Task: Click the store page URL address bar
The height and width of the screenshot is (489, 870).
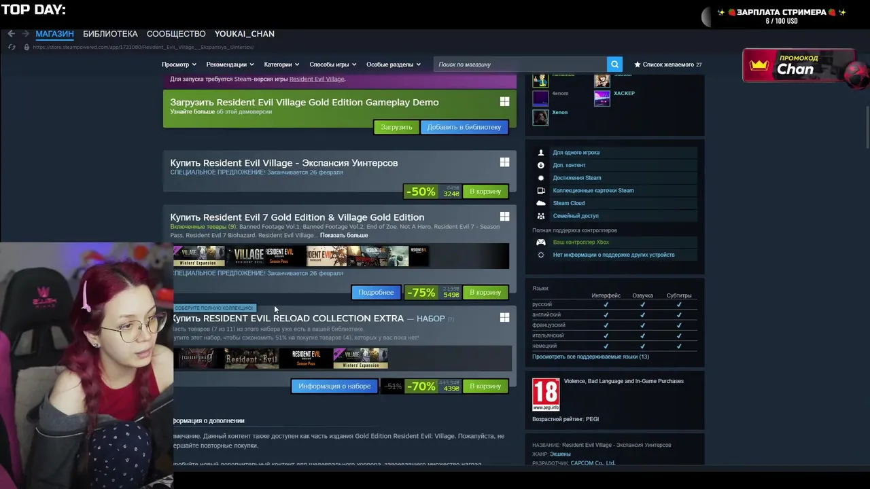Action: point(143,47)
